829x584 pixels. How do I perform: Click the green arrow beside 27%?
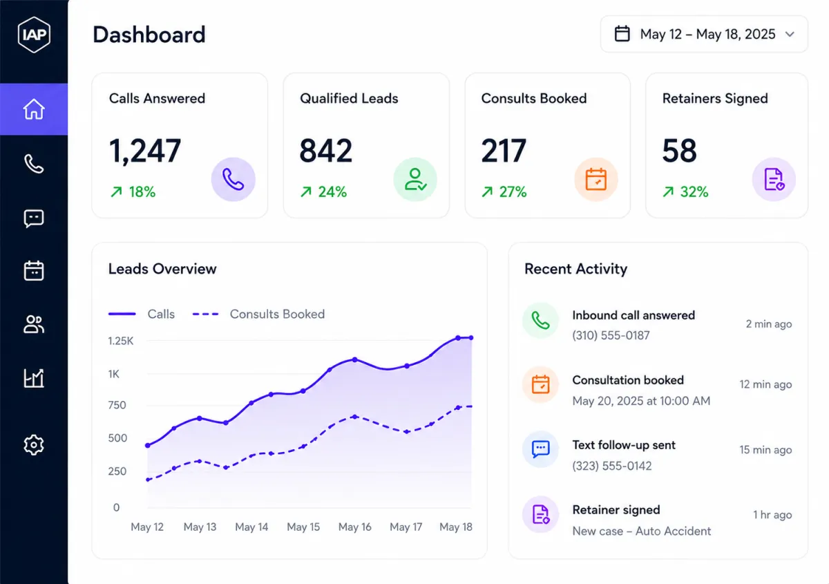(487, 192)
